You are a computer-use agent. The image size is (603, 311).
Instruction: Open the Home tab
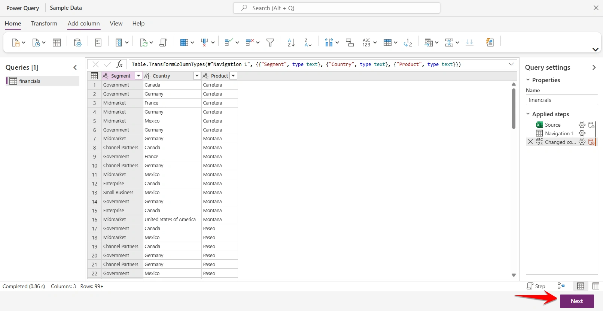[13, 24]
